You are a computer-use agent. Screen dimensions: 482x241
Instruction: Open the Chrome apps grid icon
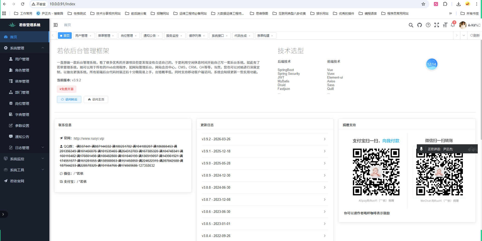[4, 13]
